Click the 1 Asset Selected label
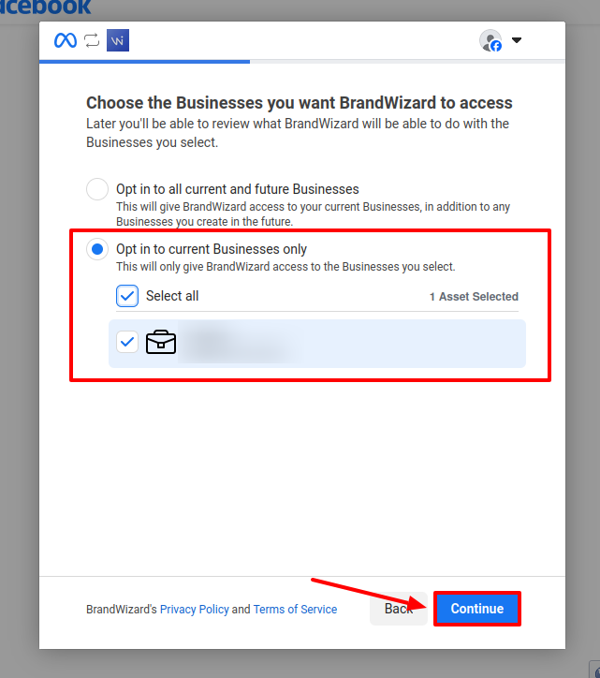 [474, 297]
